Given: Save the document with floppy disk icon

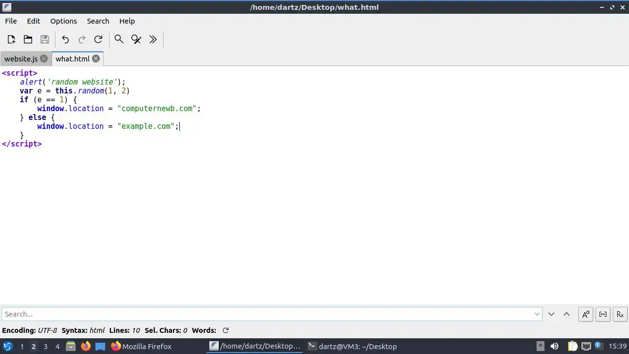Looking at the screenshot, I should [x=45, y=39].
